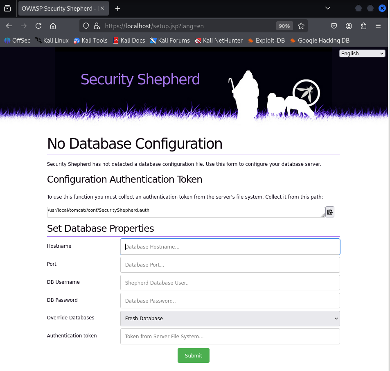Open the Firefox hamburger menu
Screen dimensions: 390x371
pos(378,26)
